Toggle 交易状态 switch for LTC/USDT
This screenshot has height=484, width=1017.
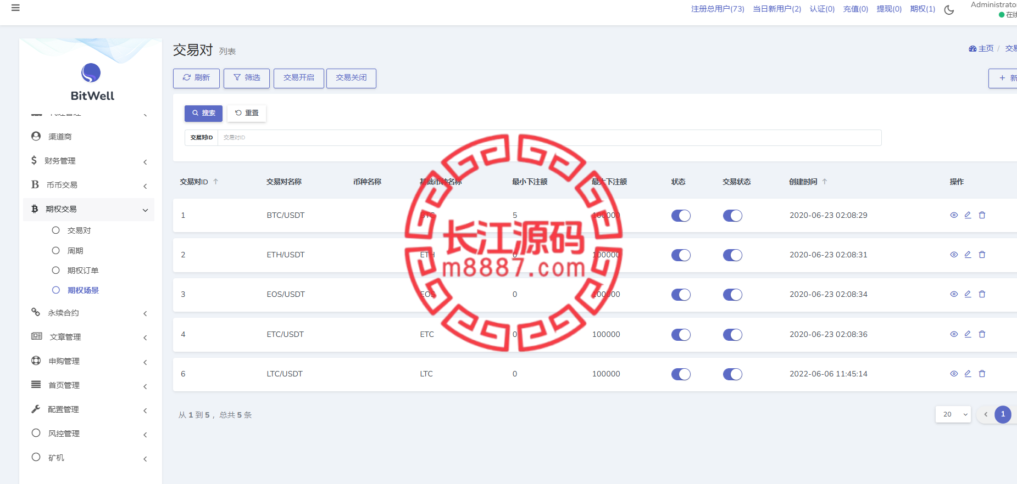point(732,374)
